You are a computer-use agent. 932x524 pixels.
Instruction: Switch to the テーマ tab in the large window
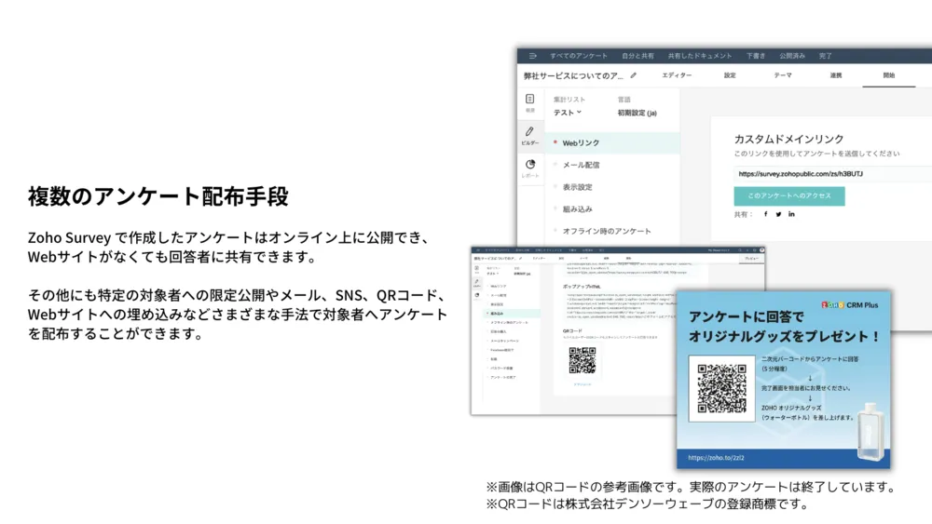pos(783,75)
